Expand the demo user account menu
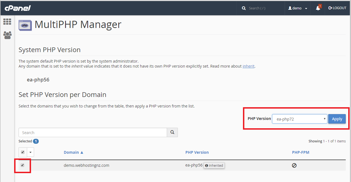 click(298, 8)
